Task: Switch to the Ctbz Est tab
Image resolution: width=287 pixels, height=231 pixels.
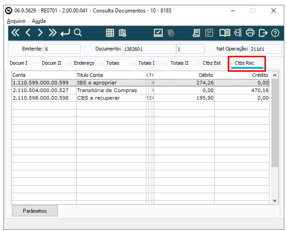Action: click(x=212, y=63)
